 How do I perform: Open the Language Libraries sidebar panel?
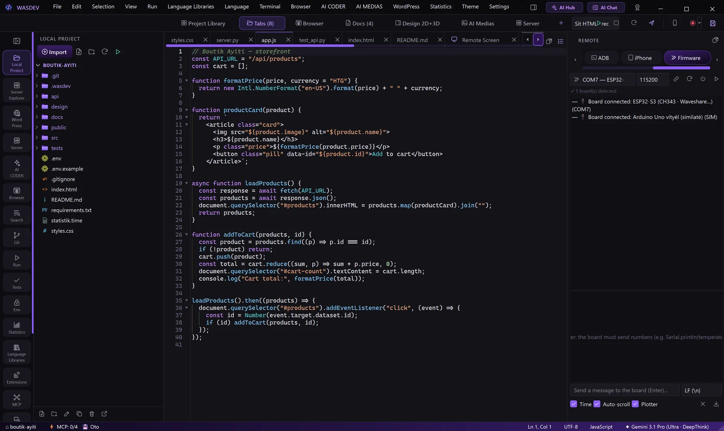coord(17,353)
